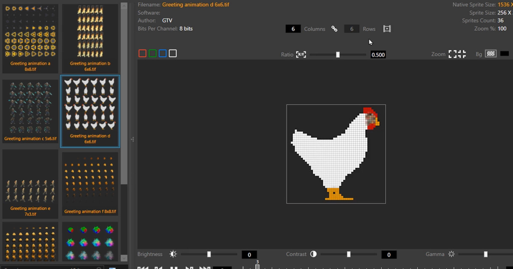Click the filmstrip icon next to Rows

387,29
